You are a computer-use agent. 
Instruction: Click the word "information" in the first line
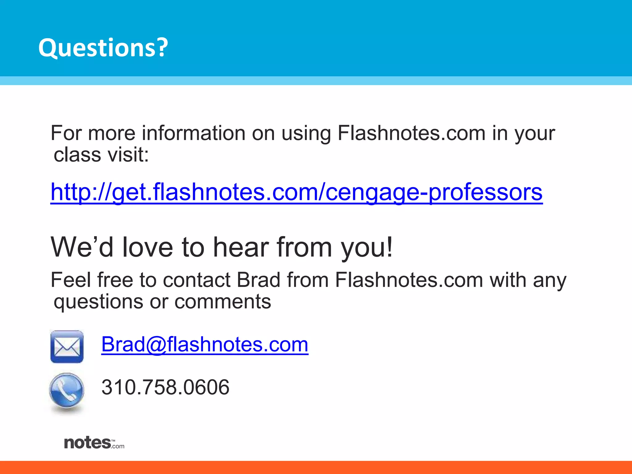pyautogui.click(x=193, y=133)
